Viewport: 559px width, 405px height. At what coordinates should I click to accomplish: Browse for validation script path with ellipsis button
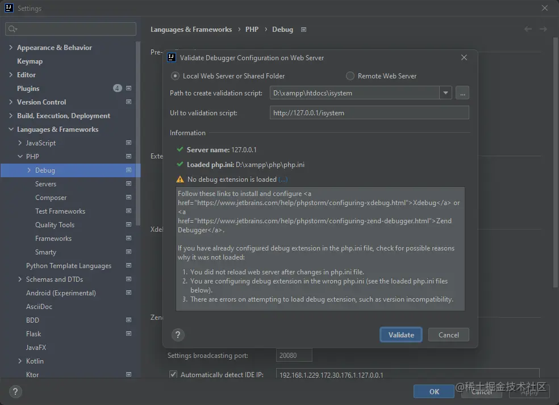[462, 93]
